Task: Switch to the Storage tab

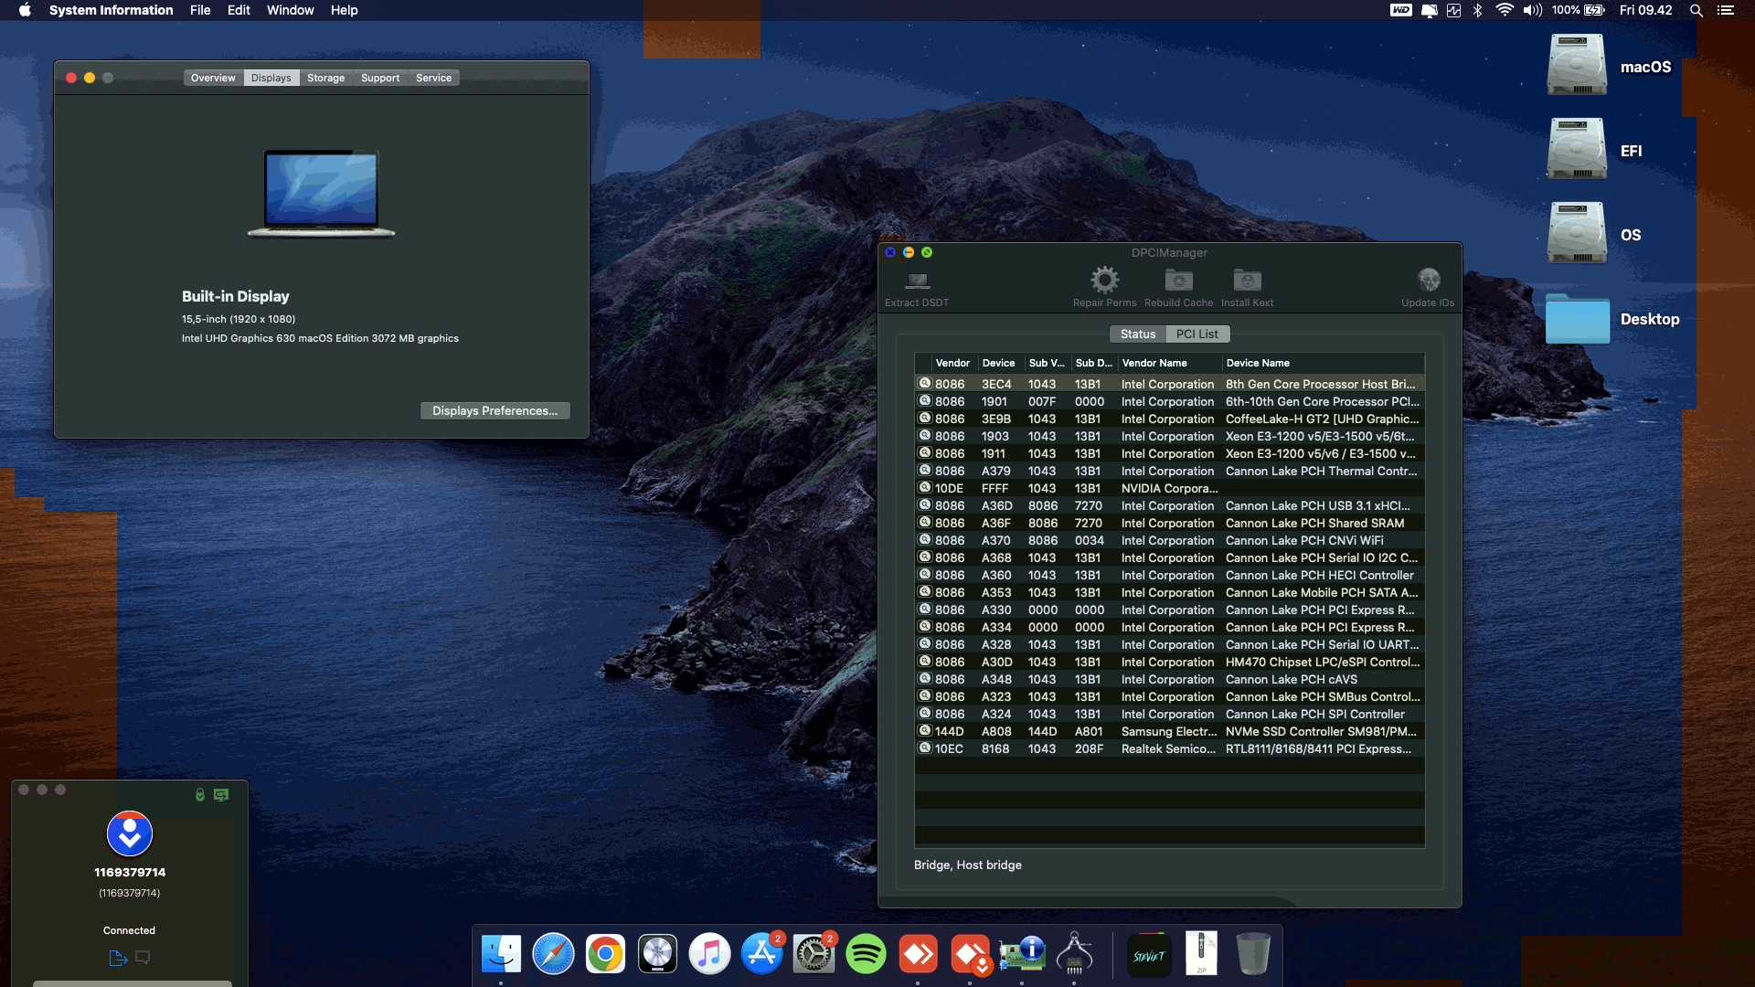Action: click(x=325, y=78)
